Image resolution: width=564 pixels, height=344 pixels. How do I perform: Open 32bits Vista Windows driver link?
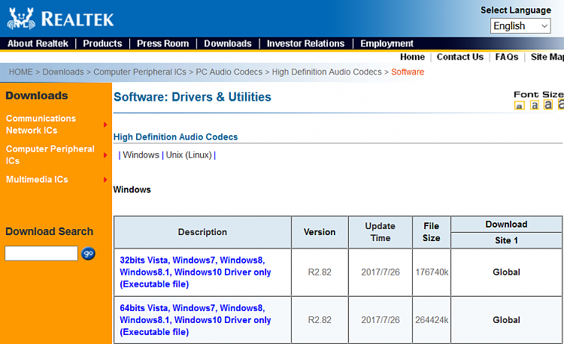pos(196,272)
